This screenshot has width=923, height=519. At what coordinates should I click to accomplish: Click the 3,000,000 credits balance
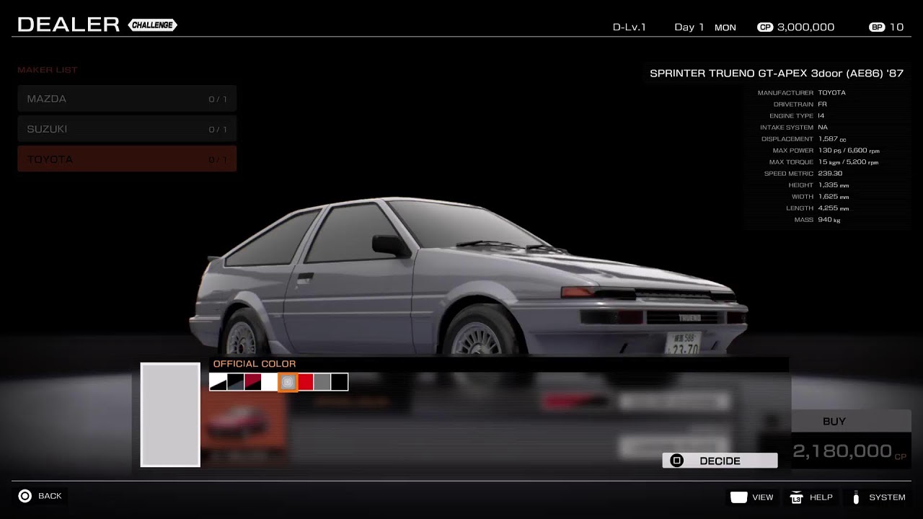click(x=806, y=27)
